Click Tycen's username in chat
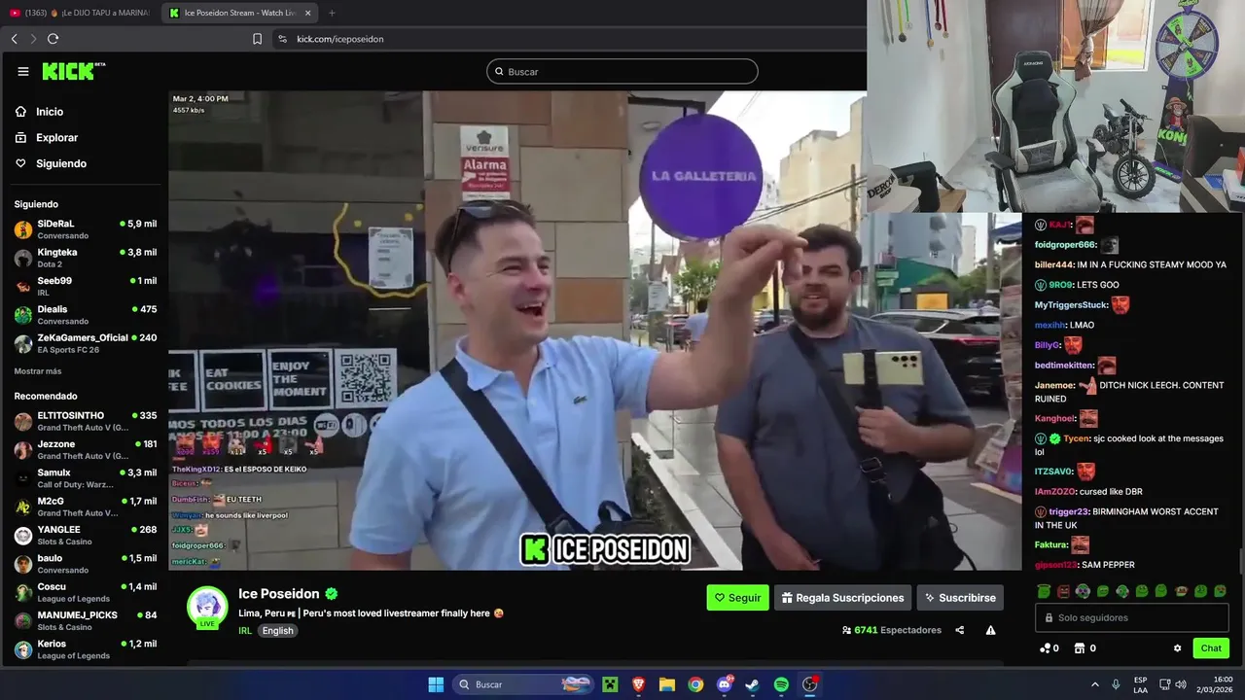 point(1077,438)
